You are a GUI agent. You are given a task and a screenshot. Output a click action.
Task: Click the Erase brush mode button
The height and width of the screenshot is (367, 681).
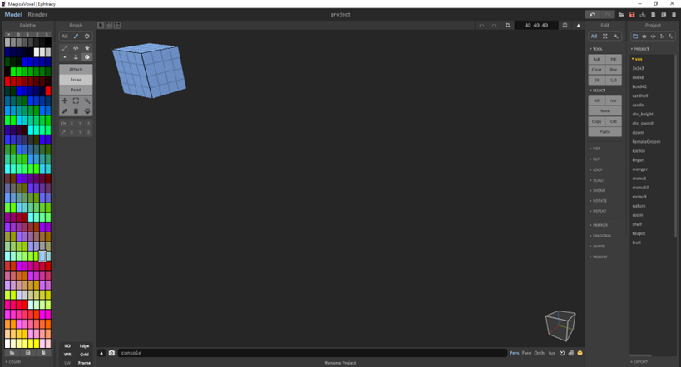point(76,79)
